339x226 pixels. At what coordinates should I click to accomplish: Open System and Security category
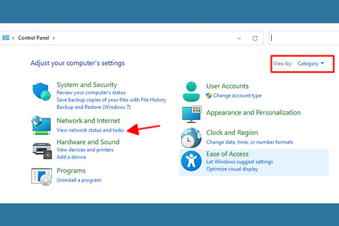(86, 85)
